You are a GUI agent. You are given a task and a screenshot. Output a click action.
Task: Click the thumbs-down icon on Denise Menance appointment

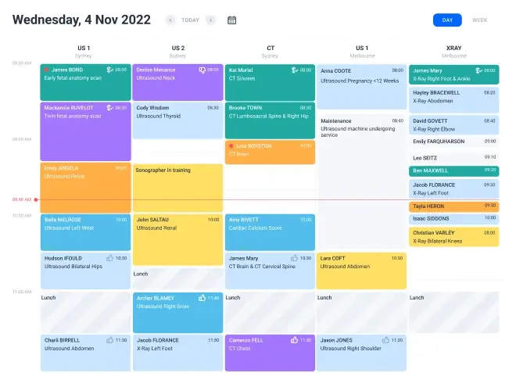tap(202, 70)
